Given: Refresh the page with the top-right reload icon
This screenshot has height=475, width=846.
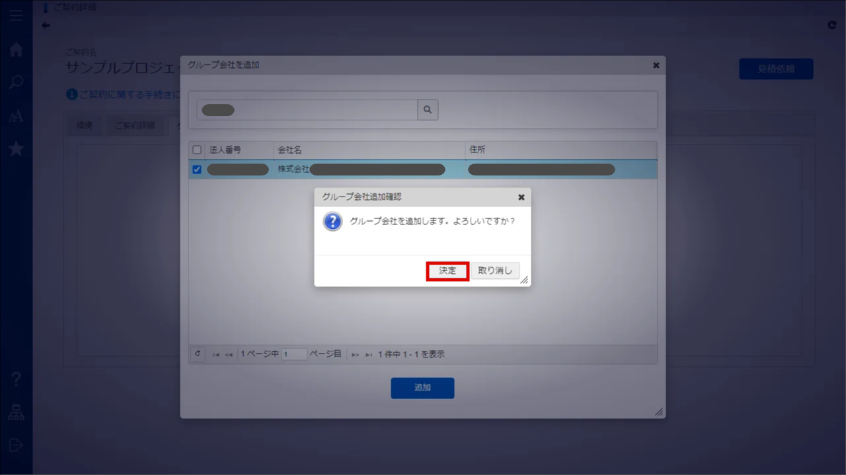Looking at the screenshot, I should [832, 25].
